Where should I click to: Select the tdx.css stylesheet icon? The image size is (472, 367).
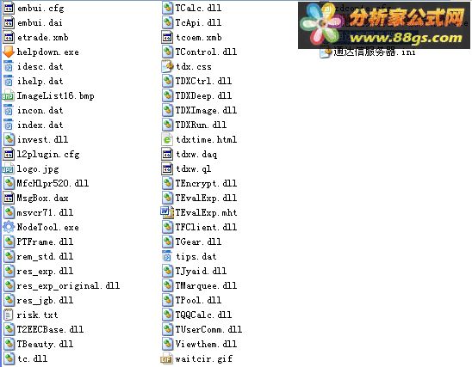(167, 66)
